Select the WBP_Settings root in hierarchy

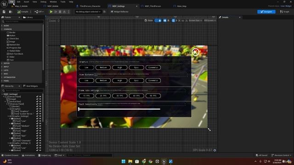click(11, 94)
